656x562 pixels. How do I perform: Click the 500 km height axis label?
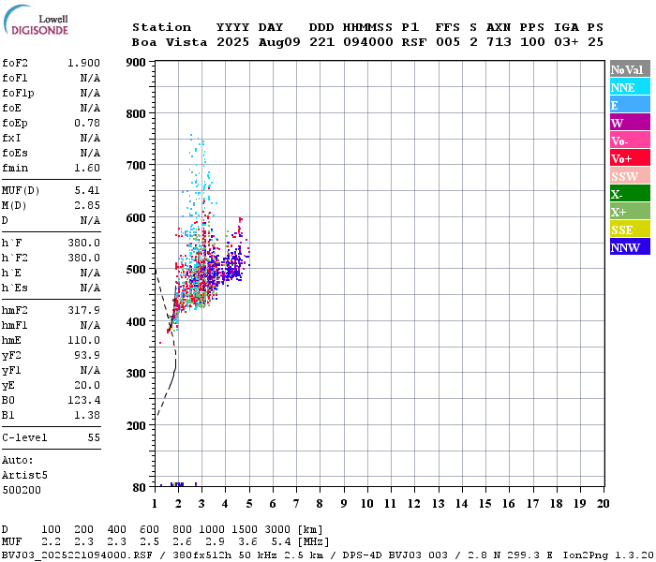[136, 270]
